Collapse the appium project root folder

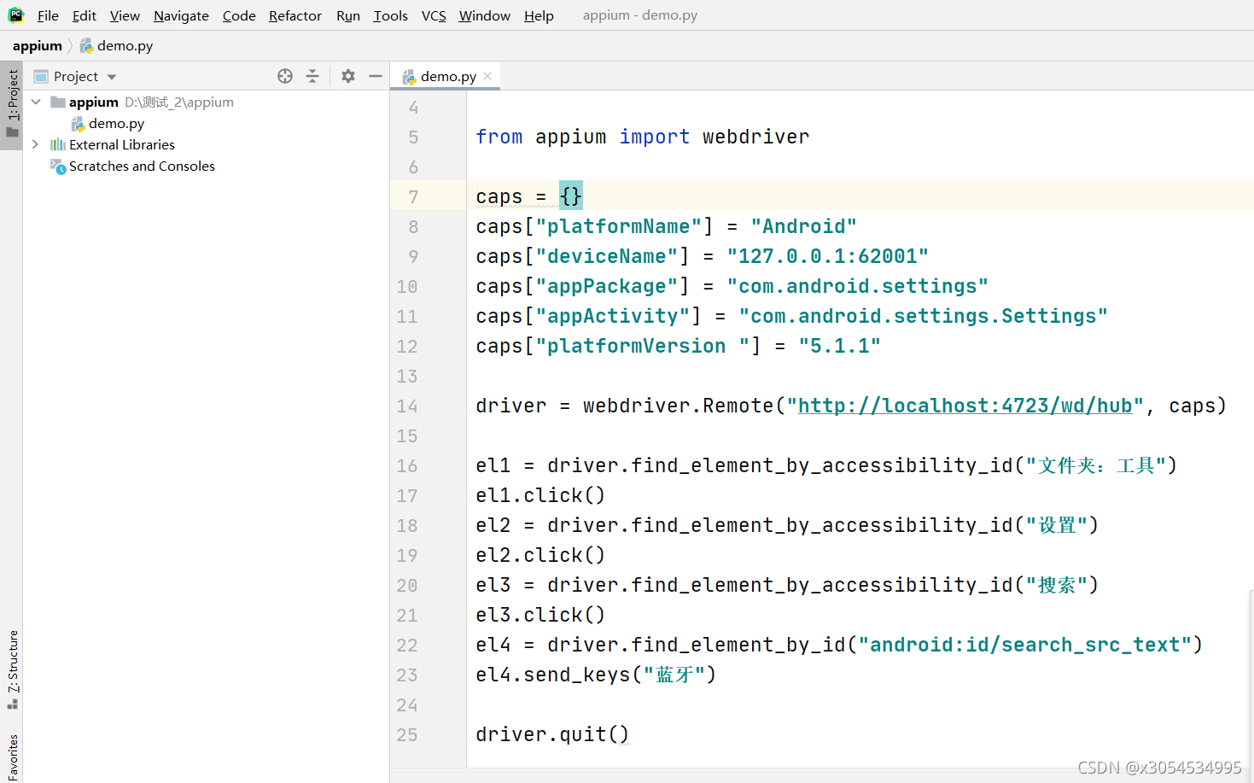tap(36, 102)
